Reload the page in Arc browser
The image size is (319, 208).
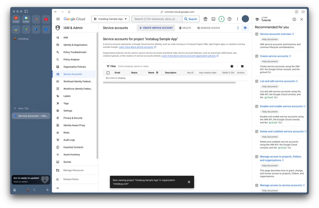69,12
